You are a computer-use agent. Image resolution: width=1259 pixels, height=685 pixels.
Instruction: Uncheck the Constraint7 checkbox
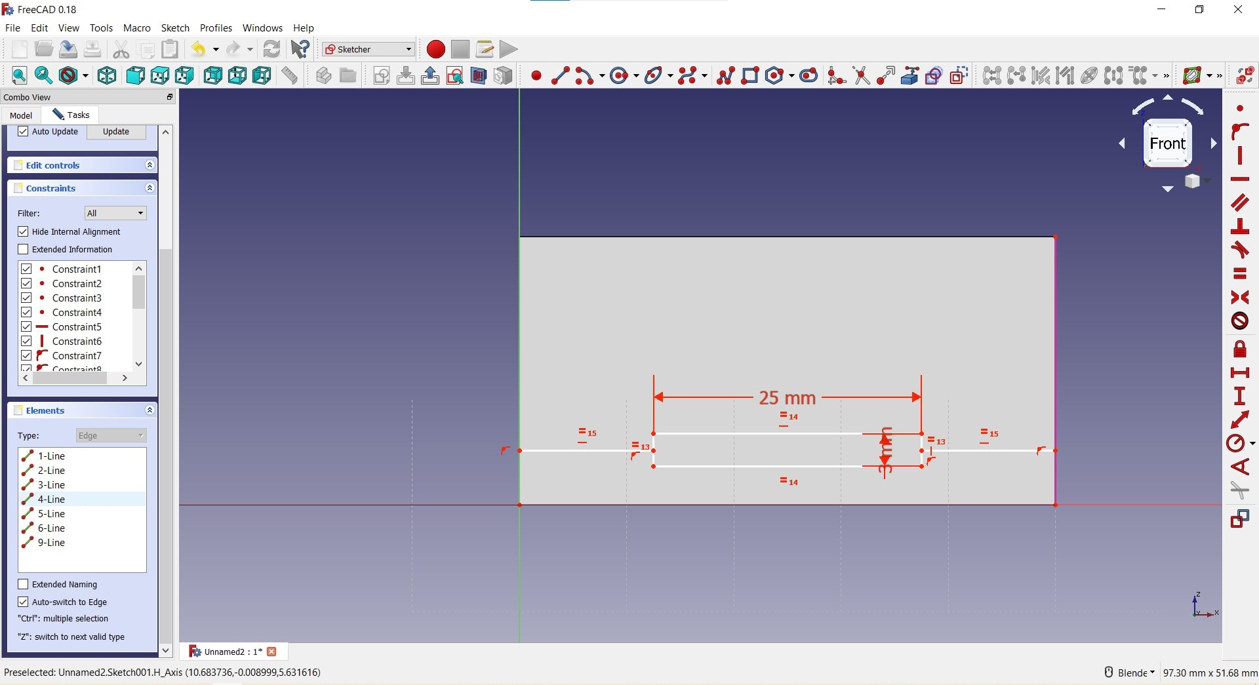pyautogui.click(x=26, y=356)
